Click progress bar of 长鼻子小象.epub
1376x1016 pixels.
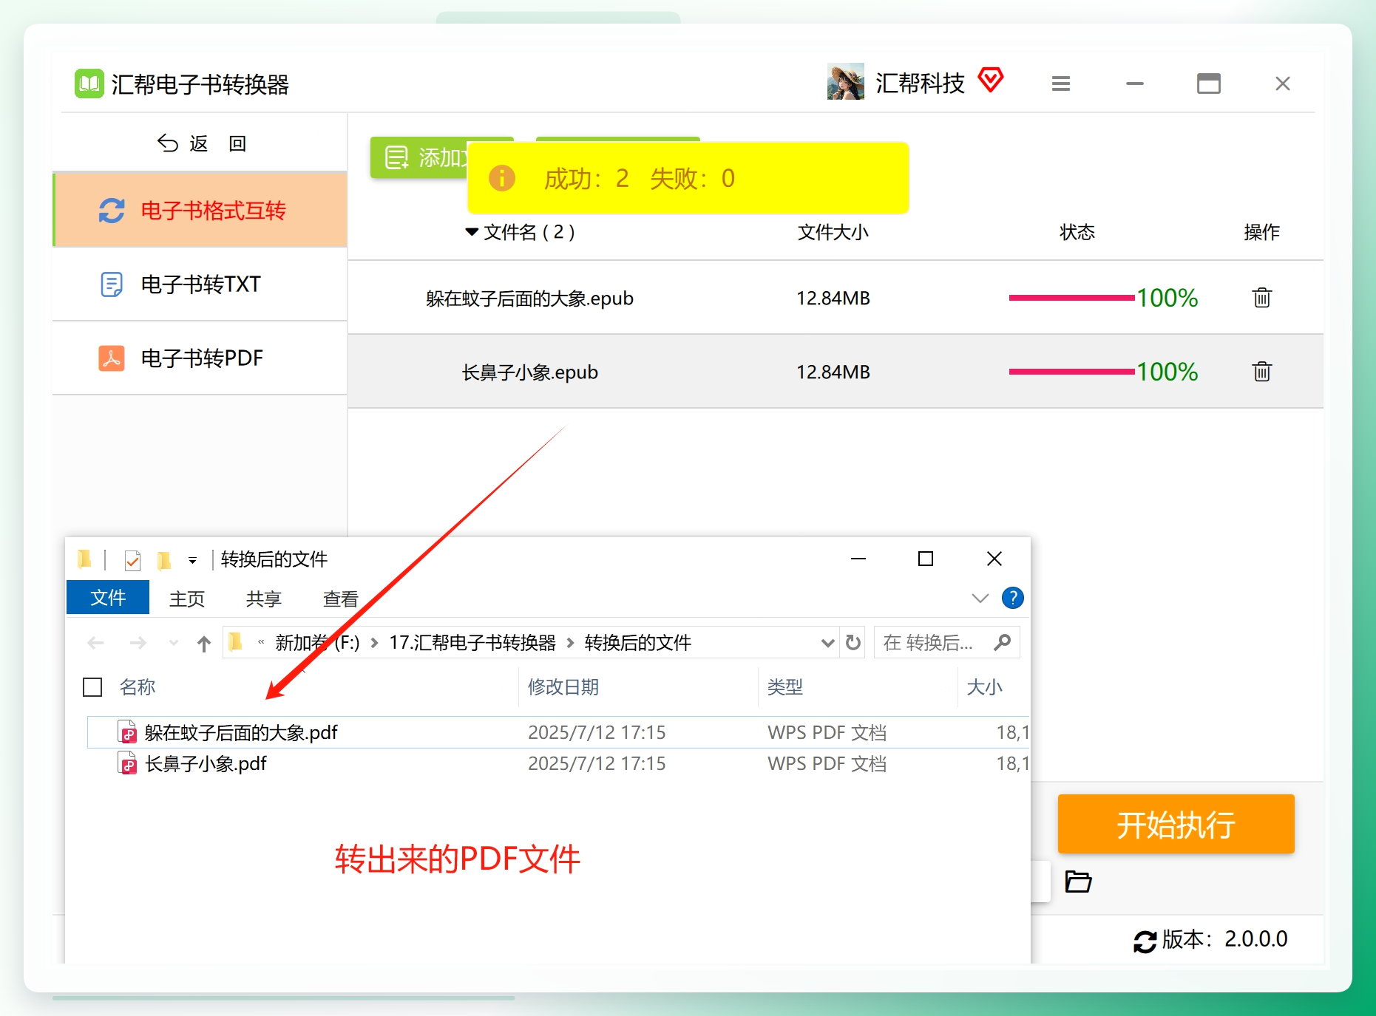(1071, 372)
